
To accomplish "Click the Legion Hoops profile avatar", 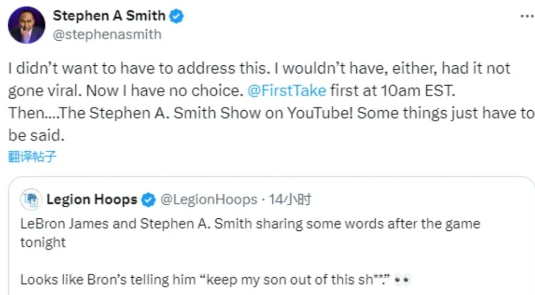I will [x=31, y=199].
